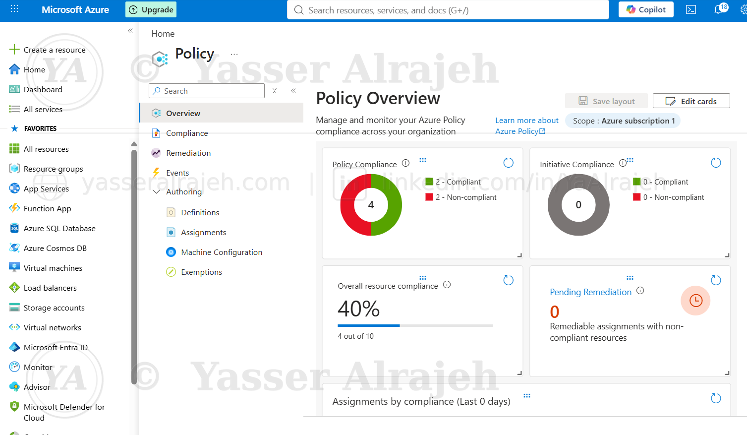Refresh the Assignments by compliance card
Screen dimensions: 747x435
coord(716,398)
